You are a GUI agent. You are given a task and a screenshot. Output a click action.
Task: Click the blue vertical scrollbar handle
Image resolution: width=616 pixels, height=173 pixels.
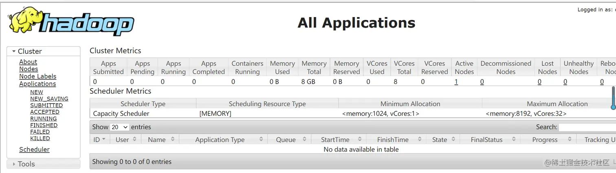click(x=613, y=97)
